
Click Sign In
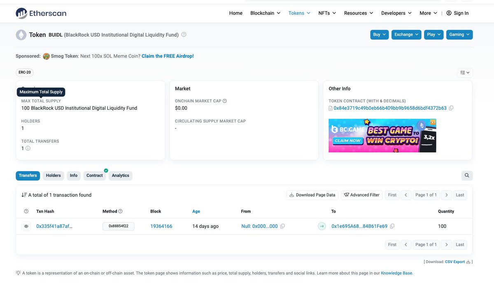[461, 13]
